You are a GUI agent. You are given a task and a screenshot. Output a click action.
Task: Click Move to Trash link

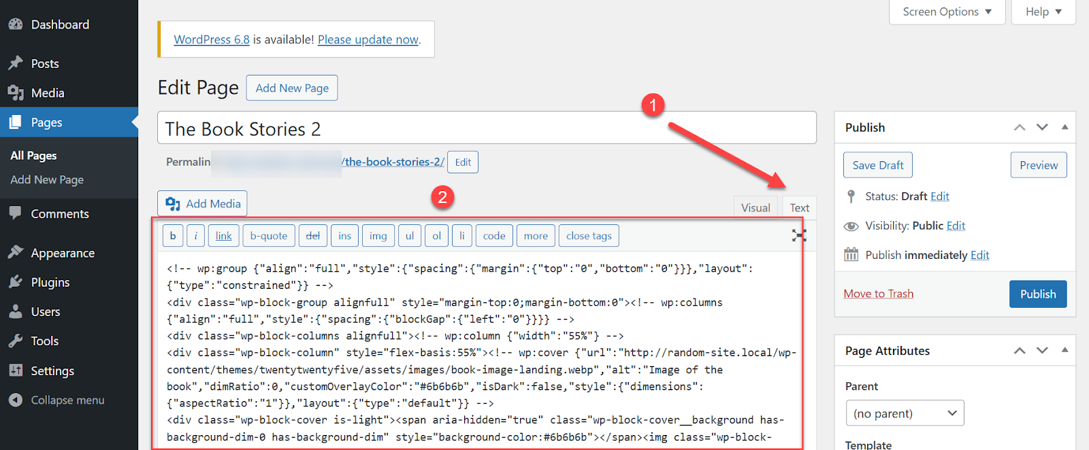tap(879, 294)
